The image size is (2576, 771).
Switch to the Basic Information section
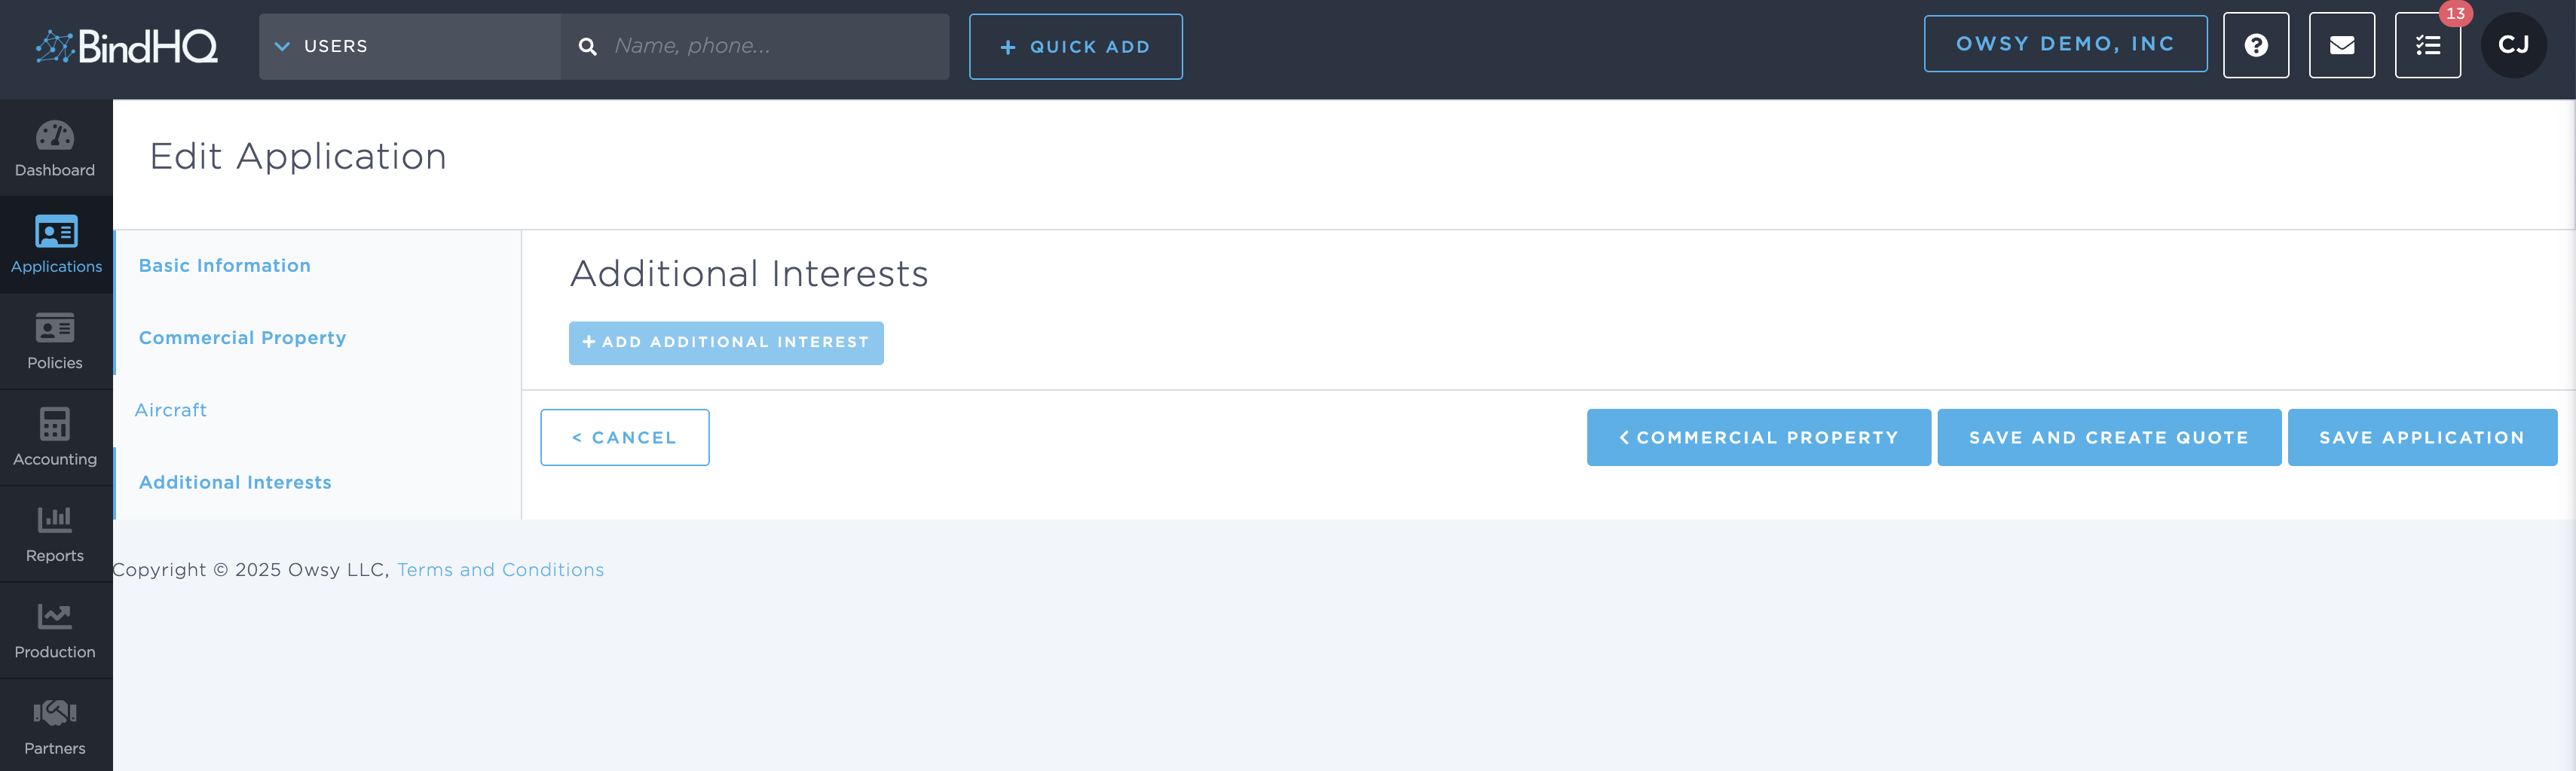(225, 266)
